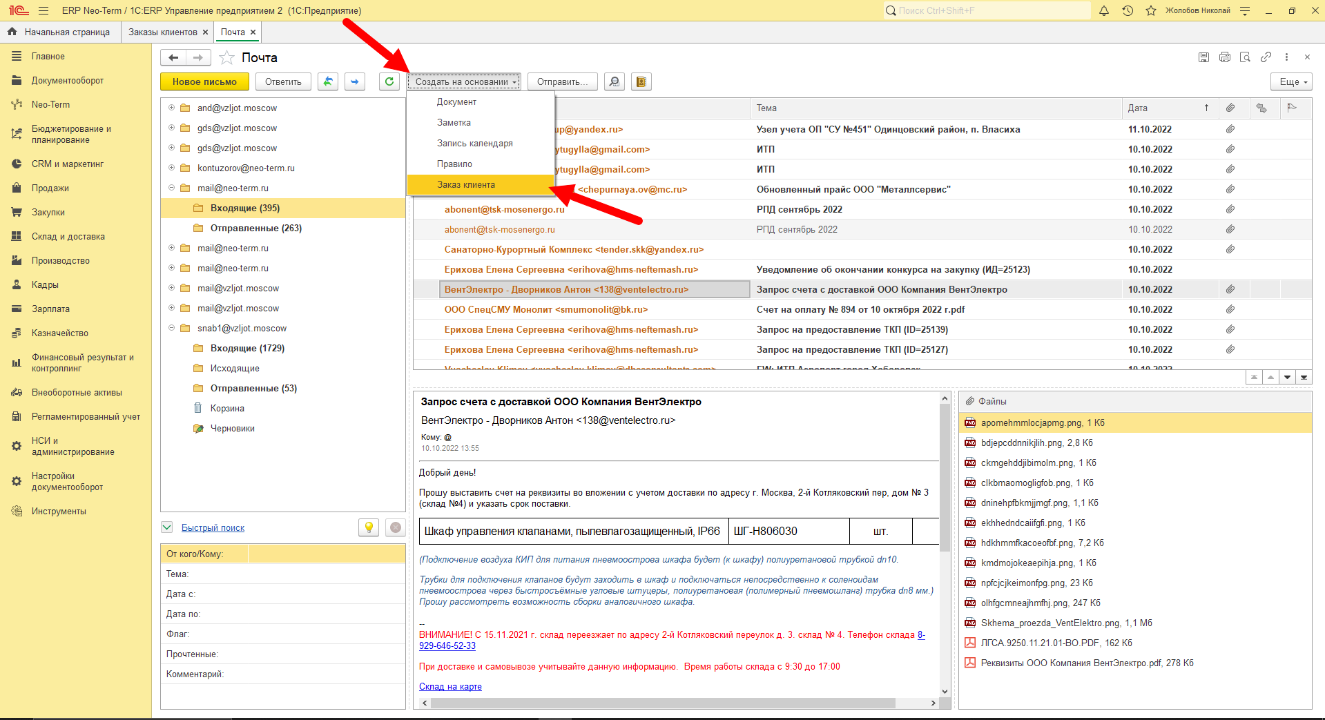Switch to Заказы клиентов tab

163,32
